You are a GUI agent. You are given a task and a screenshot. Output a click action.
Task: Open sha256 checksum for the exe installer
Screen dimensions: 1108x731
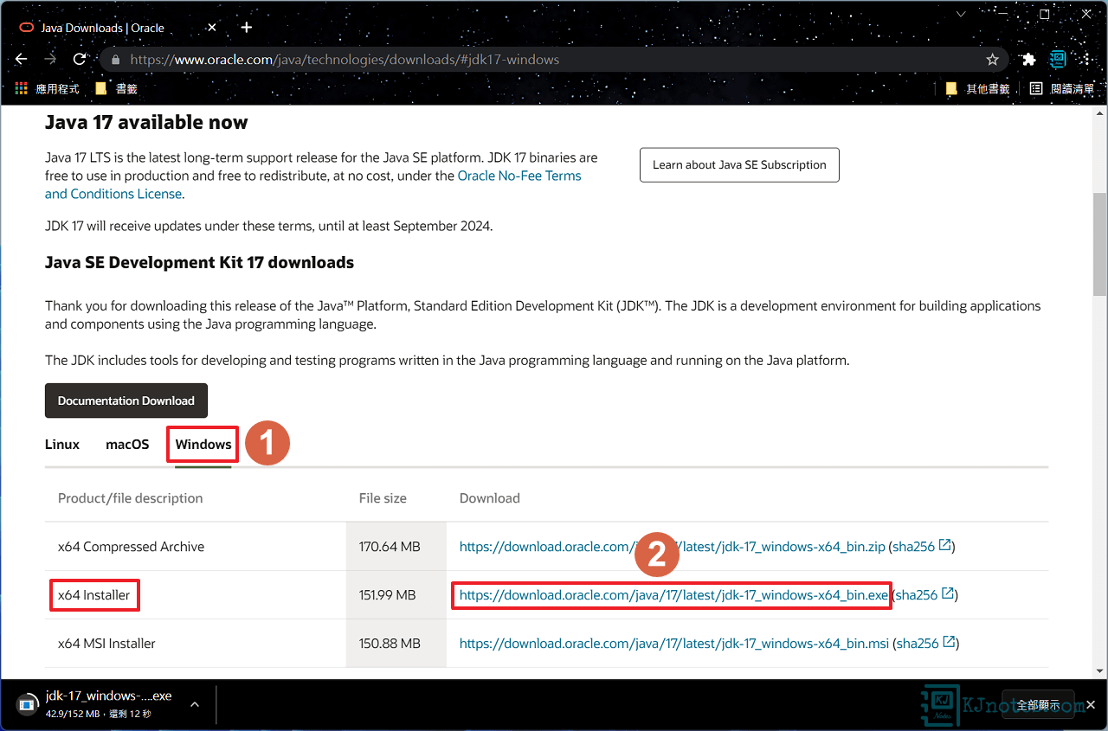click(924, 595)
